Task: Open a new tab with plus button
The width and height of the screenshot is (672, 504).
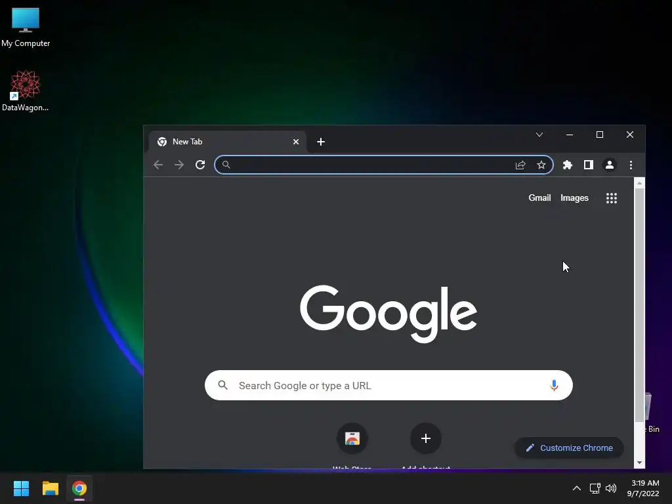Action: coord(320,142)
